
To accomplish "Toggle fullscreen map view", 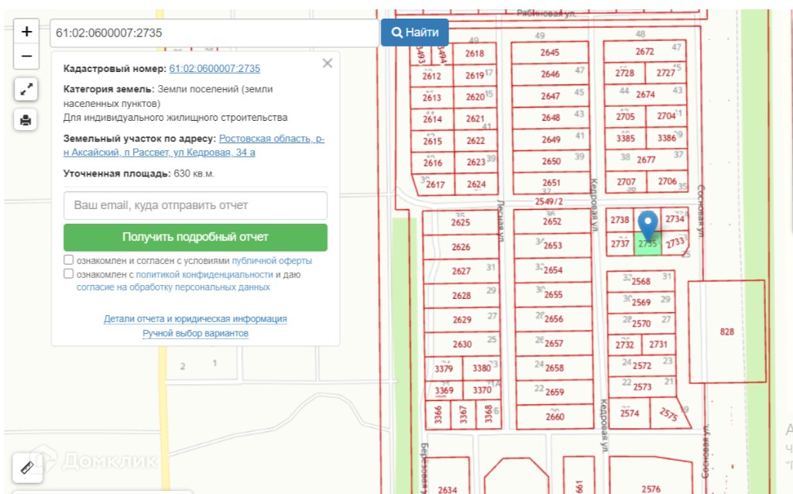I will [x=26, y=90].
